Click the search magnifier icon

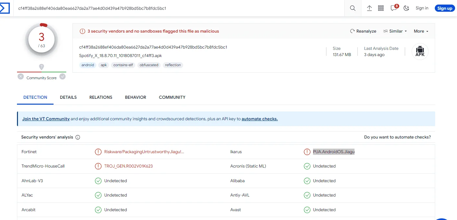pyautogui.click(x=353, y=8)
